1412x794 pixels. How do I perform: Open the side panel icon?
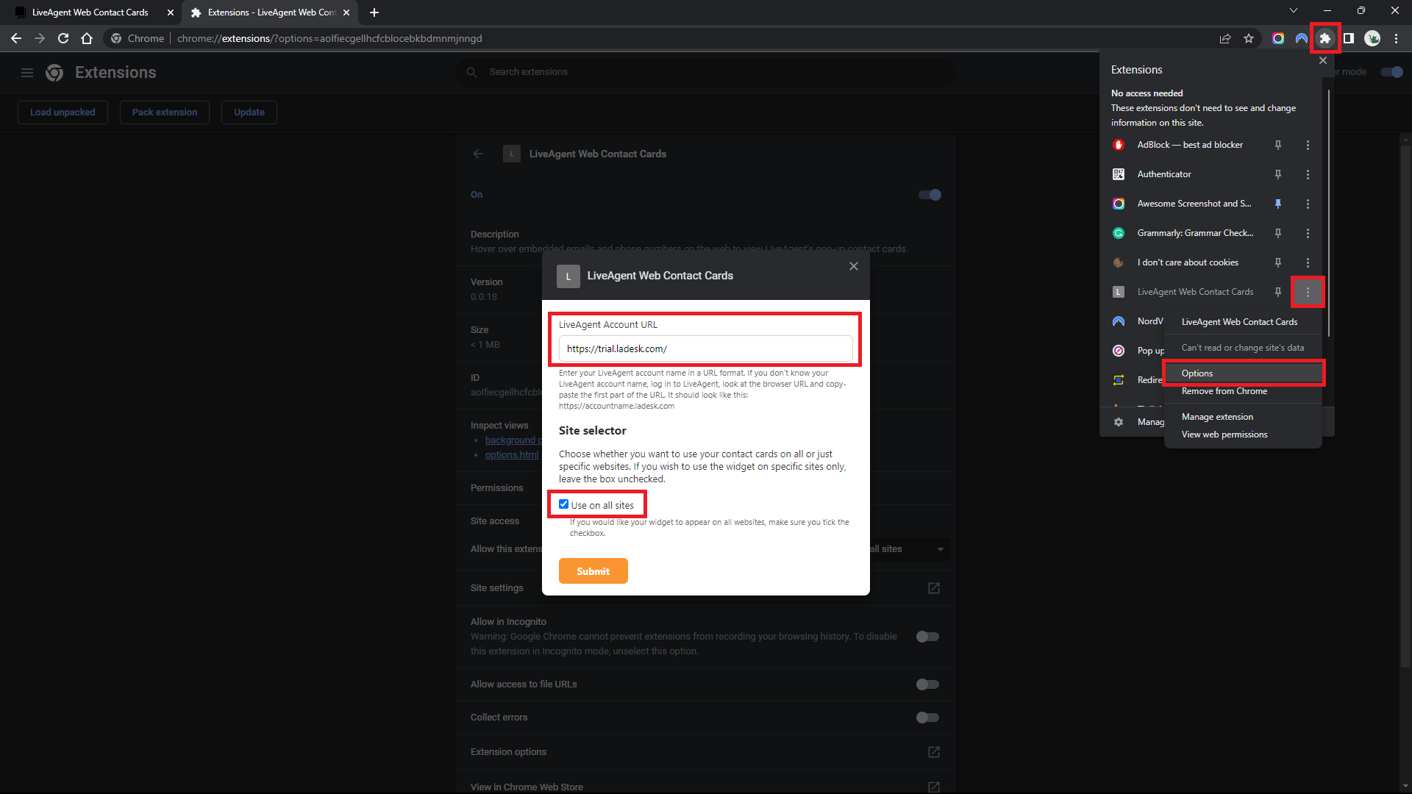tap(1349, 38)
